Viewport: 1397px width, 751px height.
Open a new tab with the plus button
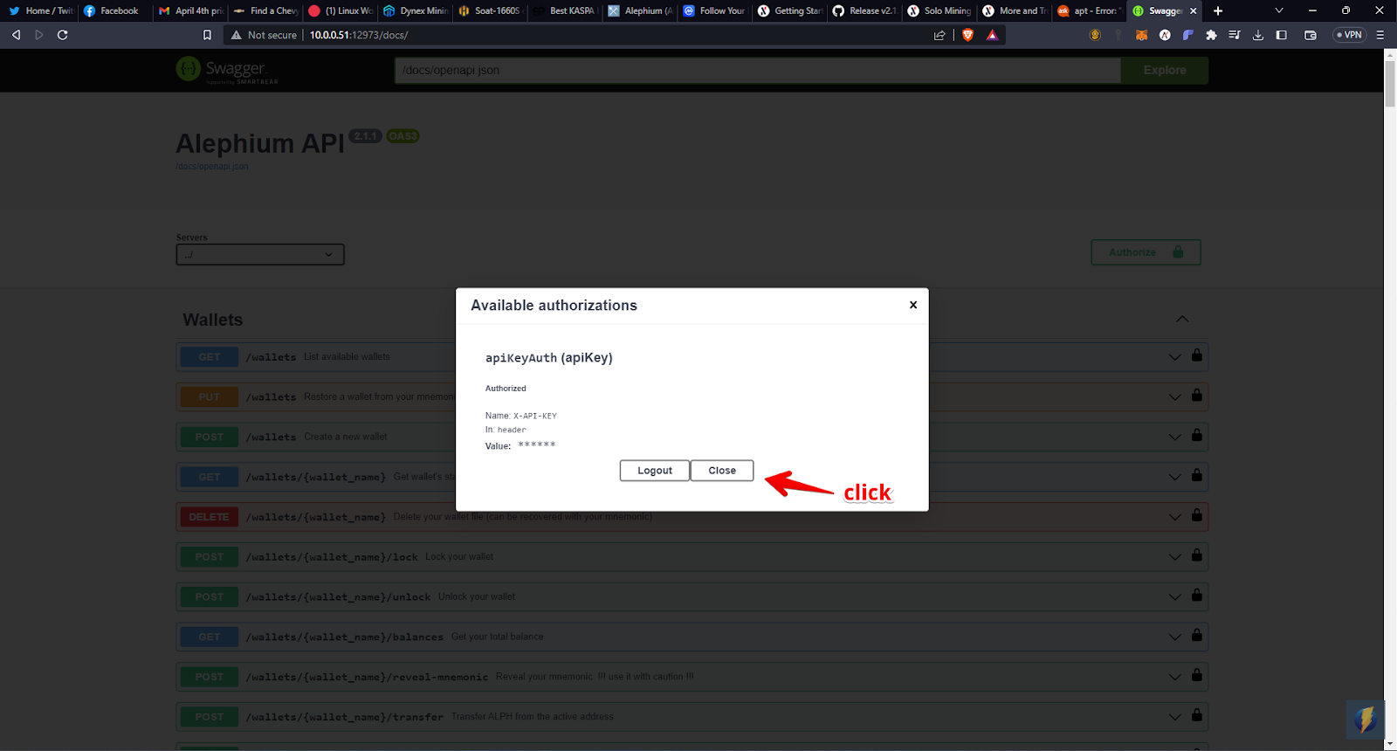click(1218, 10)
